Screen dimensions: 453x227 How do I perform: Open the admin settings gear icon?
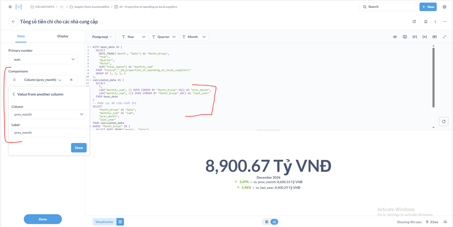(445, 7)
